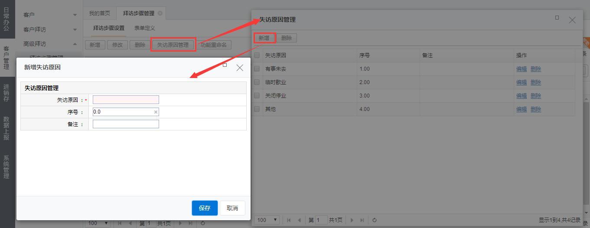Clear the 序号 field with the x icon
590x228 pixels.
coord(156,112)
